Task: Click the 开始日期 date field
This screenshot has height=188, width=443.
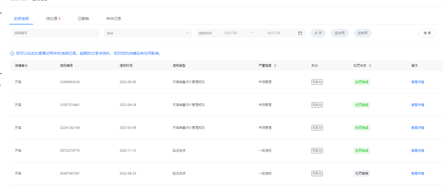Action: tap(230, 33)
